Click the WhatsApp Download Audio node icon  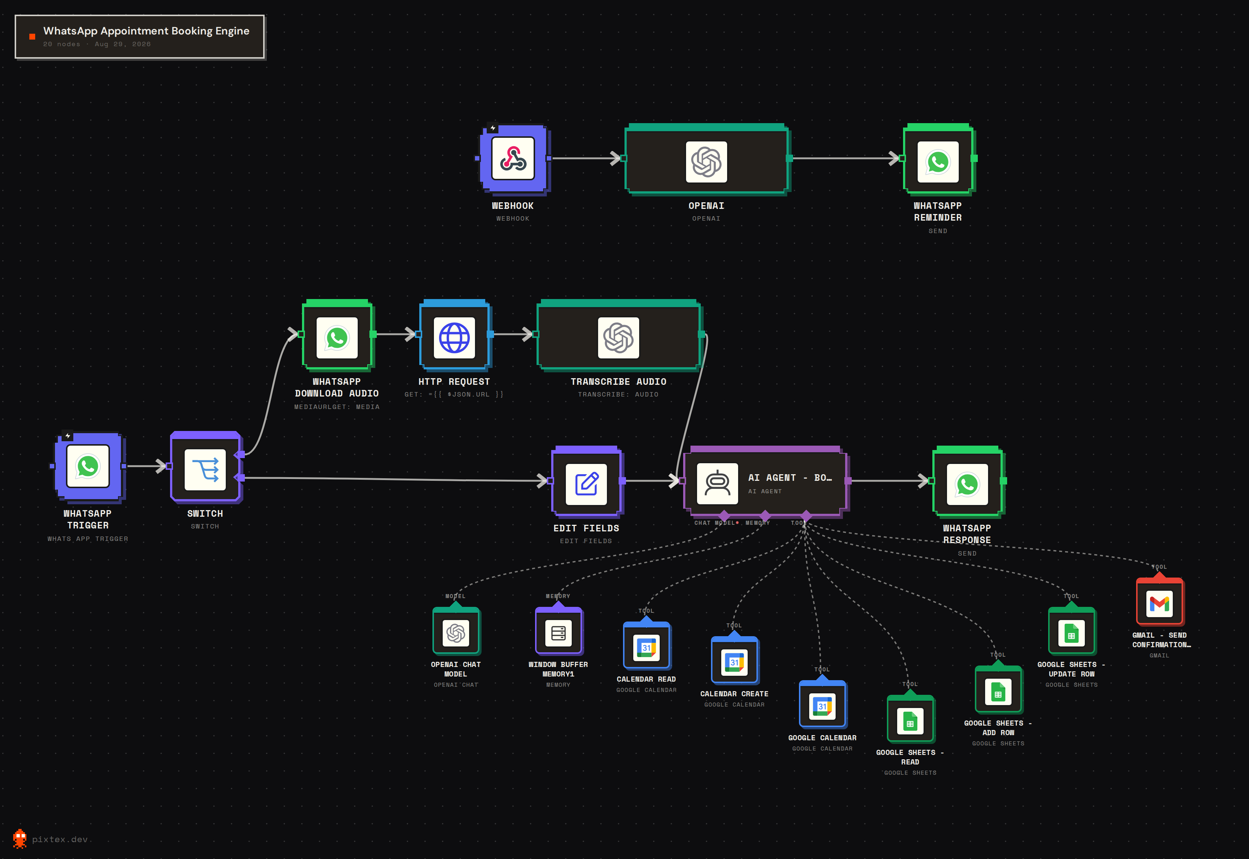pos(337,338)
